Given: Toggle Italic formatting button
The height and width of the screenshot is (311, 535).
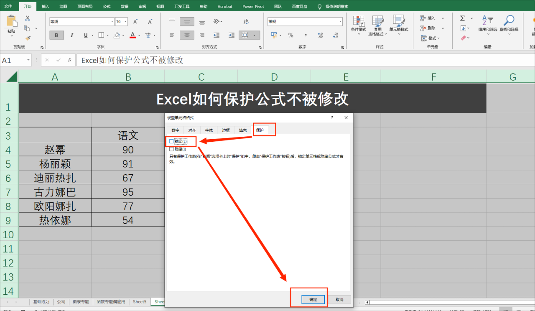Looking at the screenshot, I should click(71, 35).
